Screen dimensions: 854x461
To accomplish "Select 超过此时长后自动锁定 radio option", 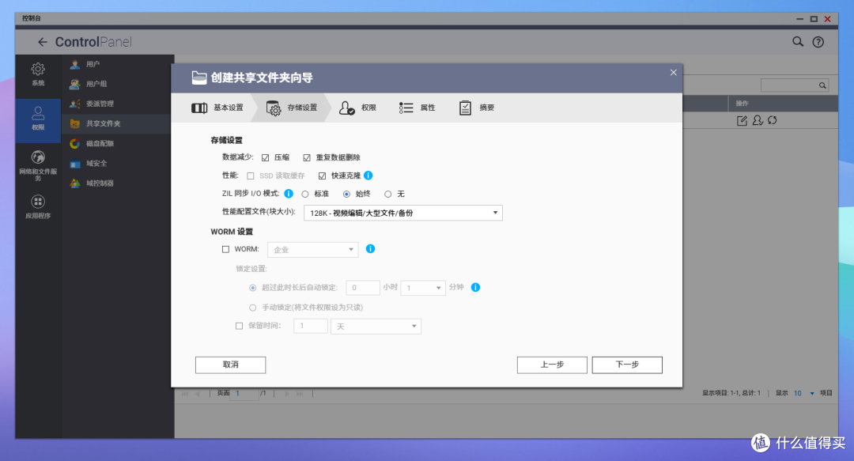I will tap(253, 288).
